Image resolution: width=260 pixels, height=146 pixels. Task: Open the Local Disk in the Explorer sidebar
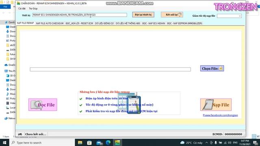tap(11, 107)
